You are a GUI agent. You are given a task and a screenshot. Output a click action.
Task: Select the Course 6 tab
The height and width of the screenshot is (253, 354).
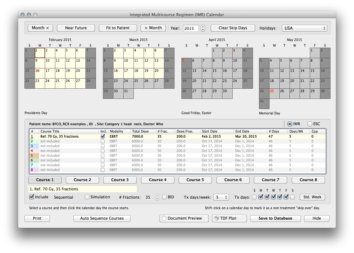[233, 180]
